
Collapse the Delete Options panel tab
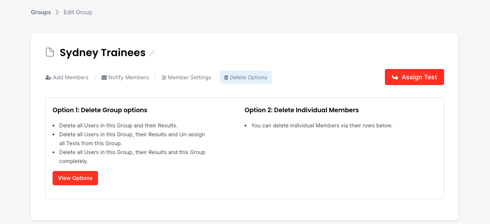246,77
